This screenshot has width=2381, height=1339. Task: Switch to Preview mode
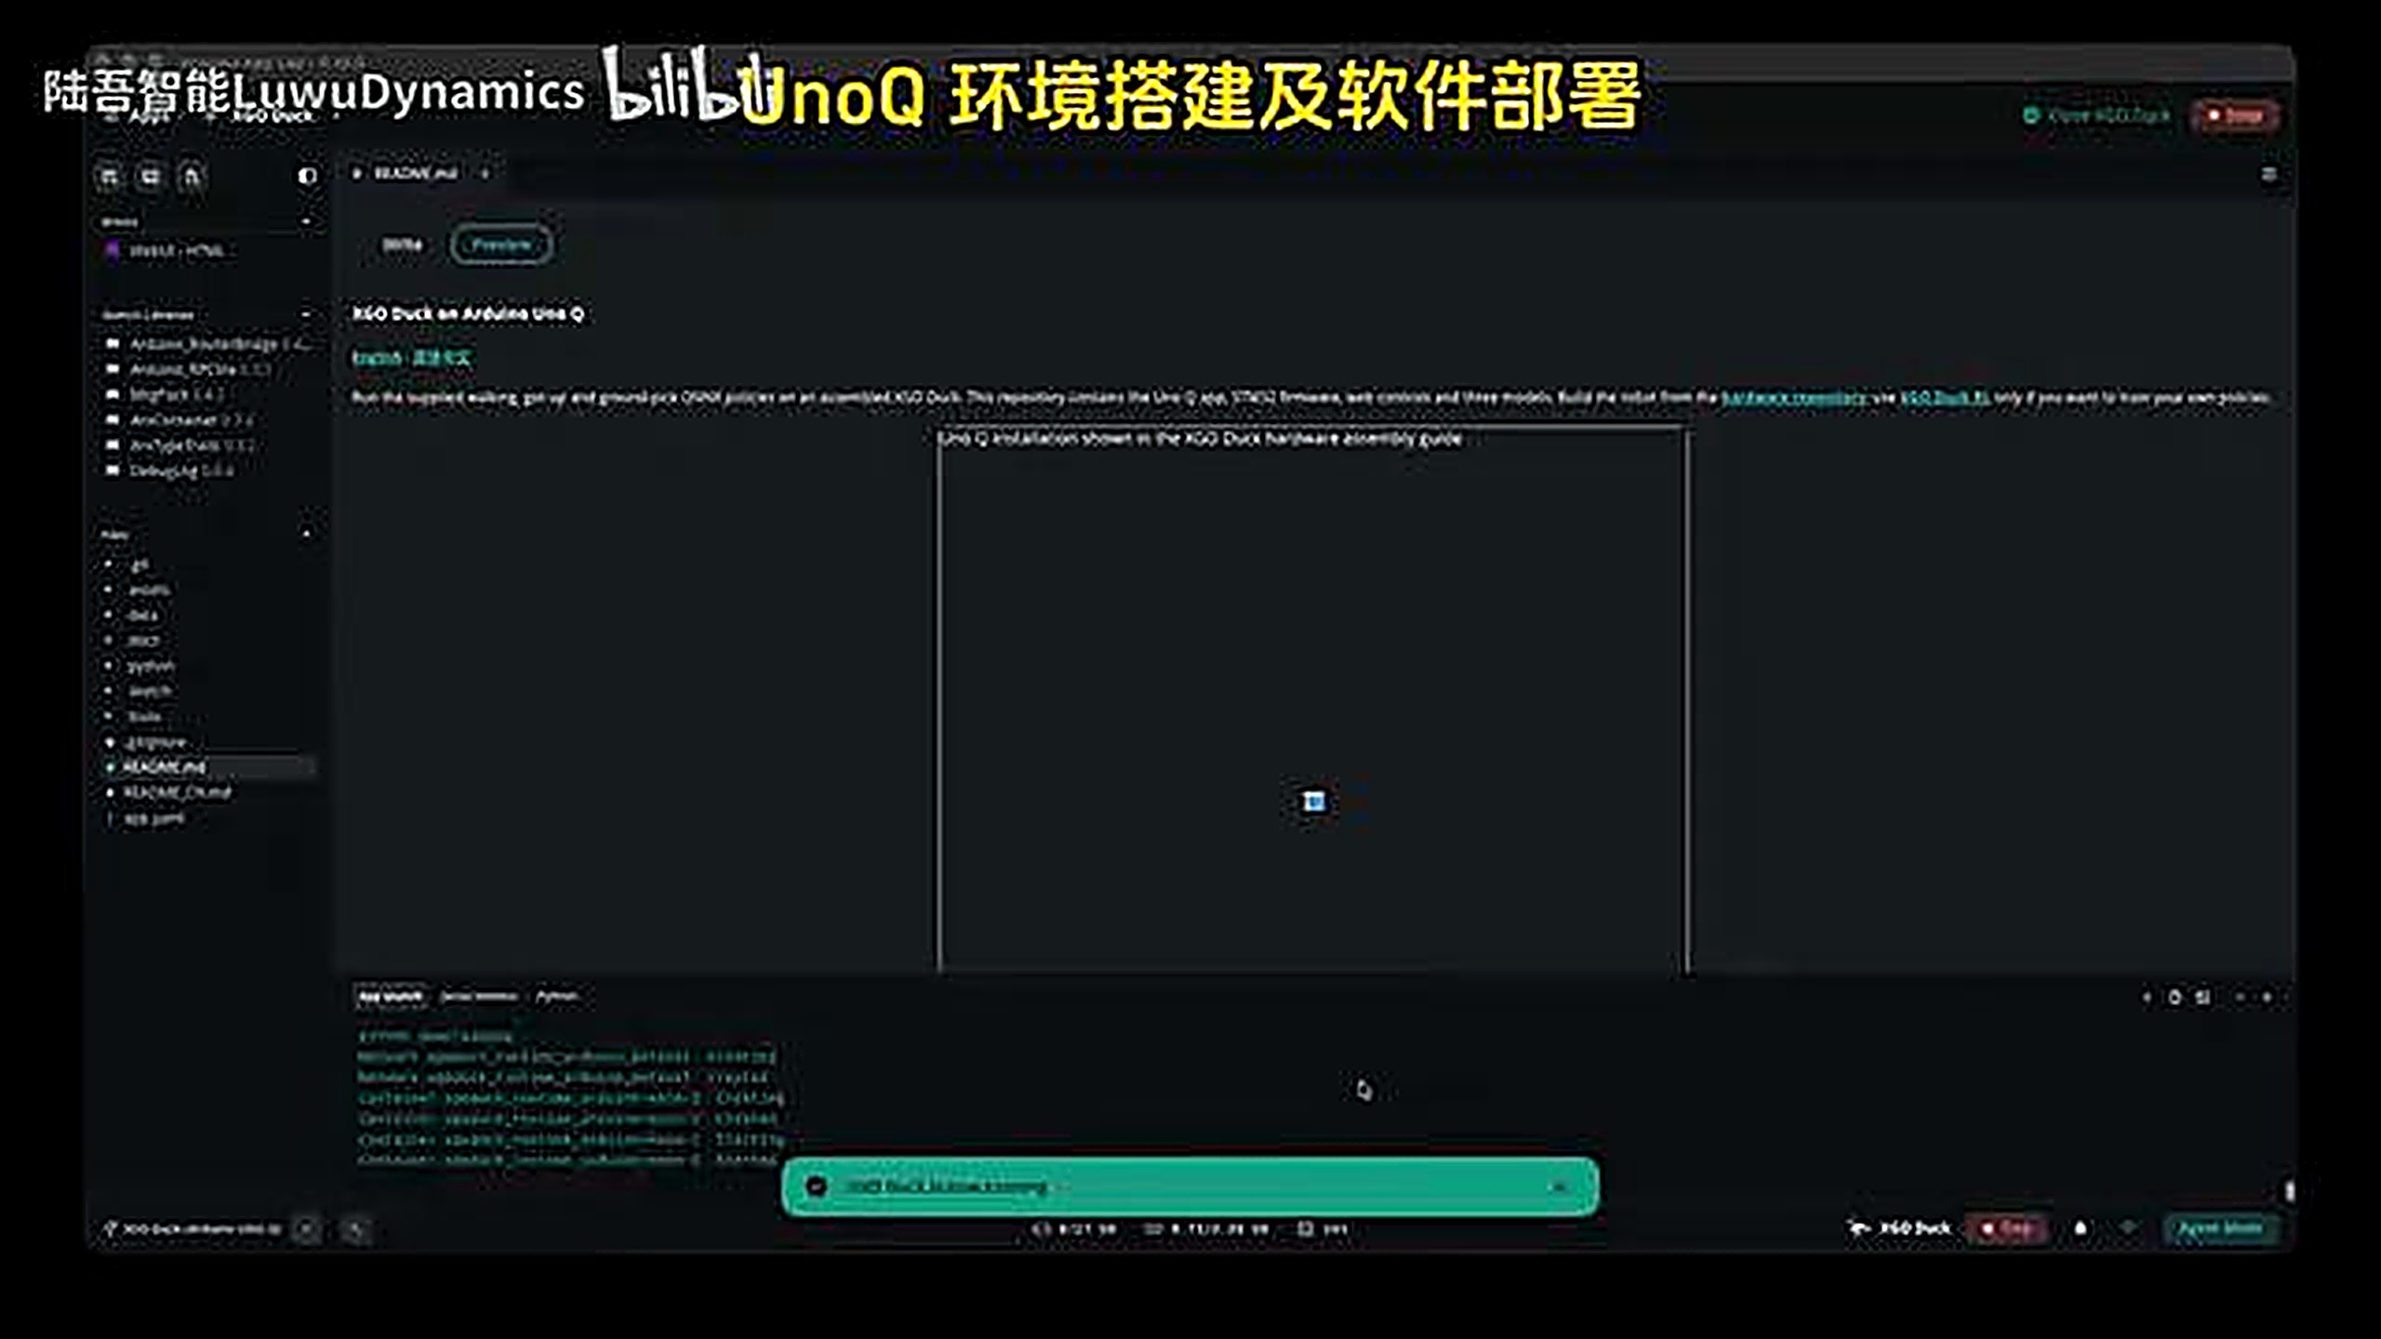501,245
